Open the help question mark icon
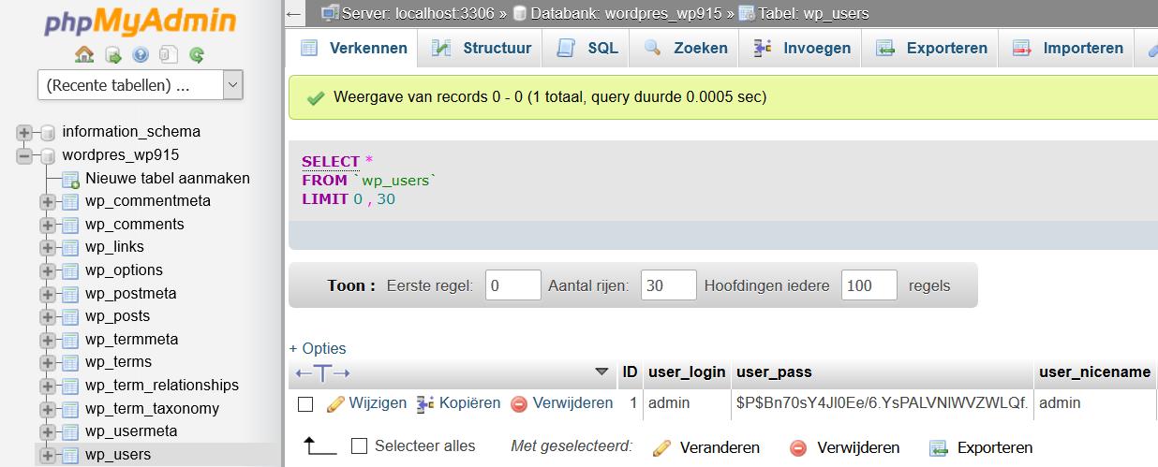 point(141,55)
